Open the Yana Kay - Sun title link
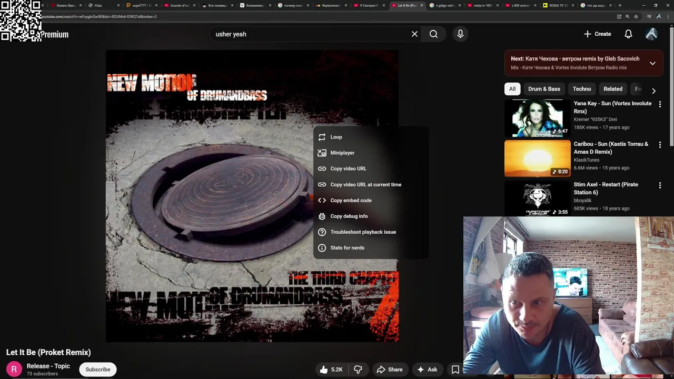This screenshot has height=379, width=674. (612, 107)
